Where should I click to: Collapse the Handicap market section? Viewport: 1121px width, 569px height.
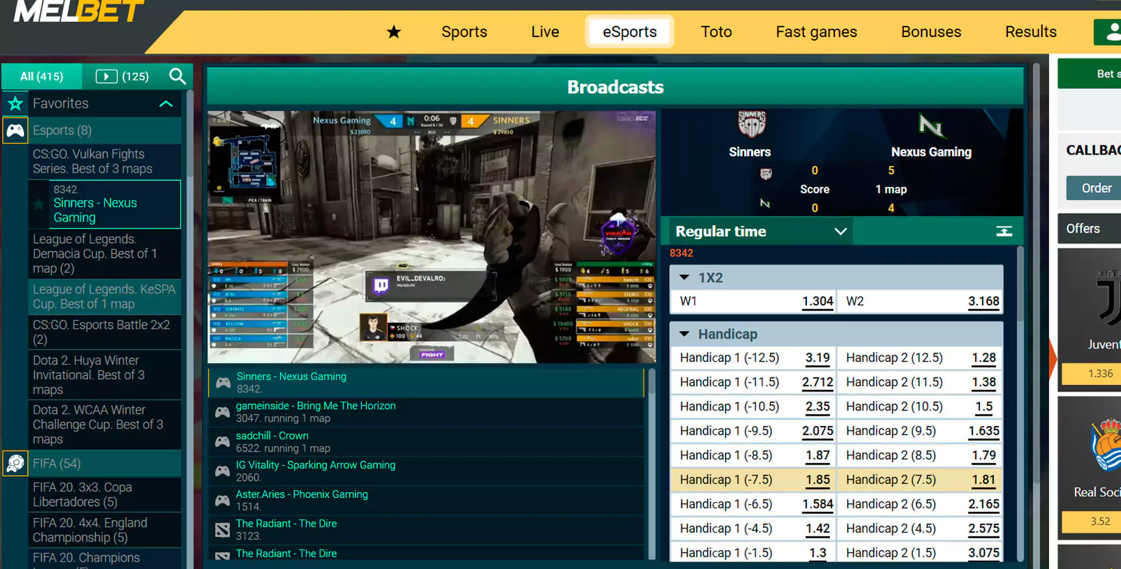[684, 334]
